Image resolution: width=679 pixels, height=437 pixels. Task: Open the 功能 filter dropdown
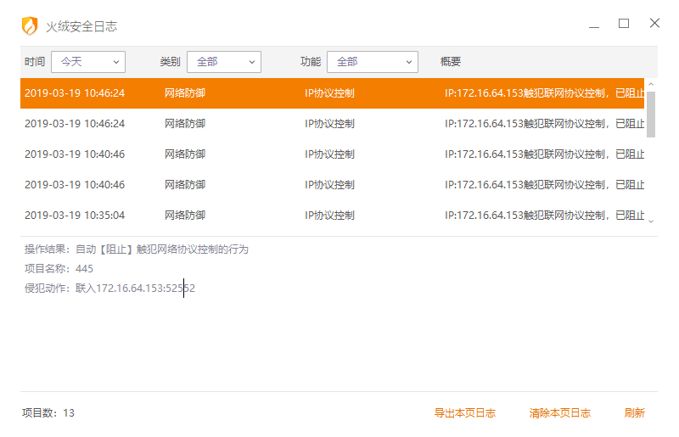click(372, 62)
